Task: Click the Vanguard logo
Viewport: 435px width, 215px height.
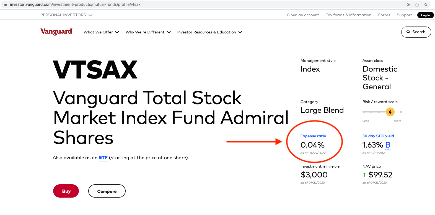Action: [56, 32]
